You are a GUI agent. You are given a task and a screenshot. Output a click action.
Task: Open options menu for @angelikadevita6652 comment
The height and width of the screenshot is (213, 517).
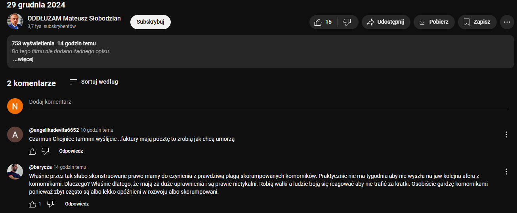[506, 135]
